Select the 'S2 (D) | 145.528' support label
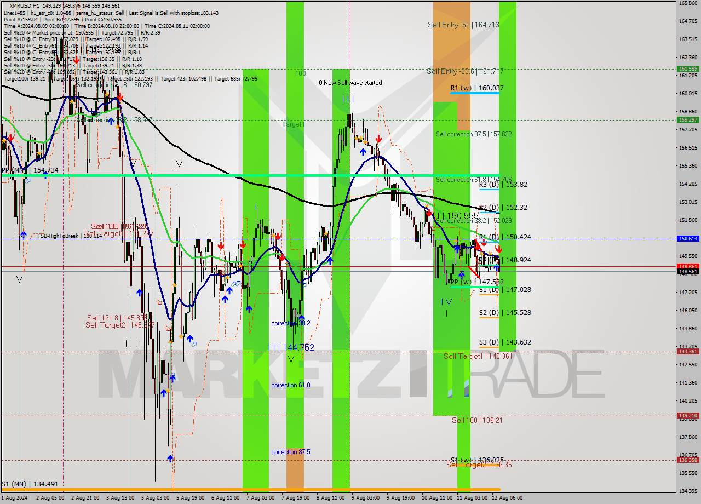 pyautogui.click(x=505, y=312)
